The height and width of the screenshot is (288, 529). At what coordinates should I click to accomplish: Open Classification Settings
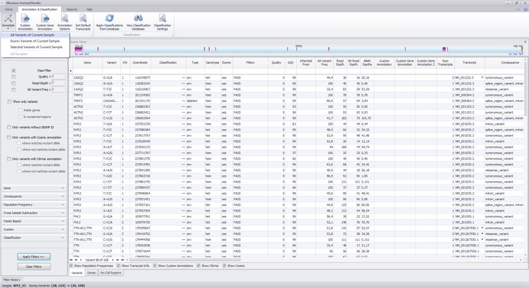(x=162, y=22)
